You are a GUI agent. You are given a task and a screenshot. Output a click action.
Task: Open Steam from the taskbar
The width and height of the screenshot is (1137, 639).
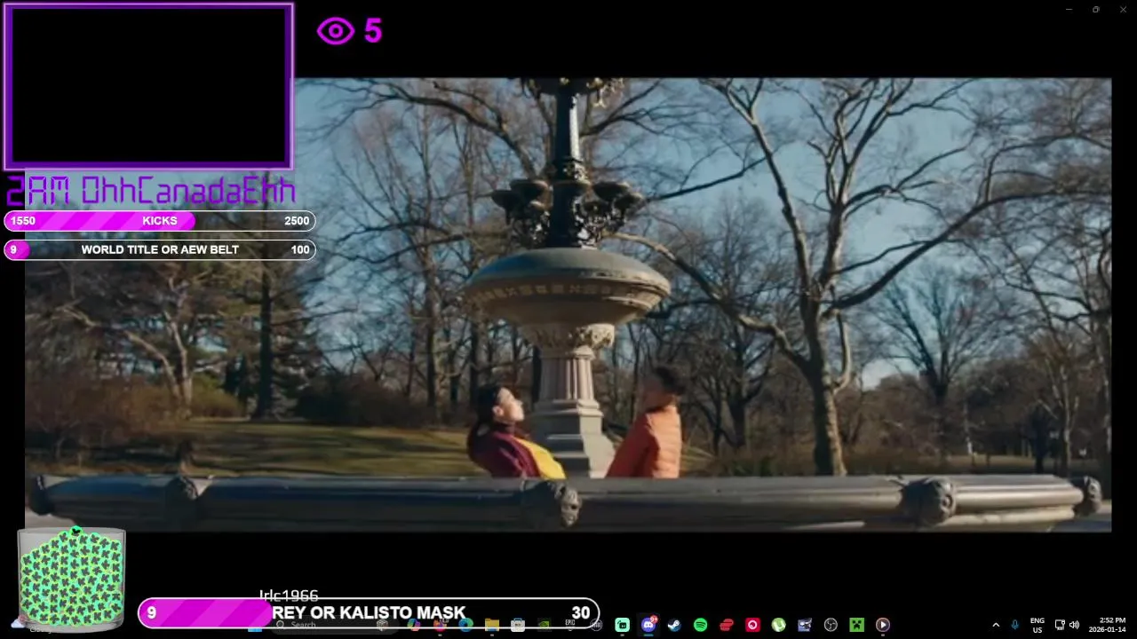674,625
